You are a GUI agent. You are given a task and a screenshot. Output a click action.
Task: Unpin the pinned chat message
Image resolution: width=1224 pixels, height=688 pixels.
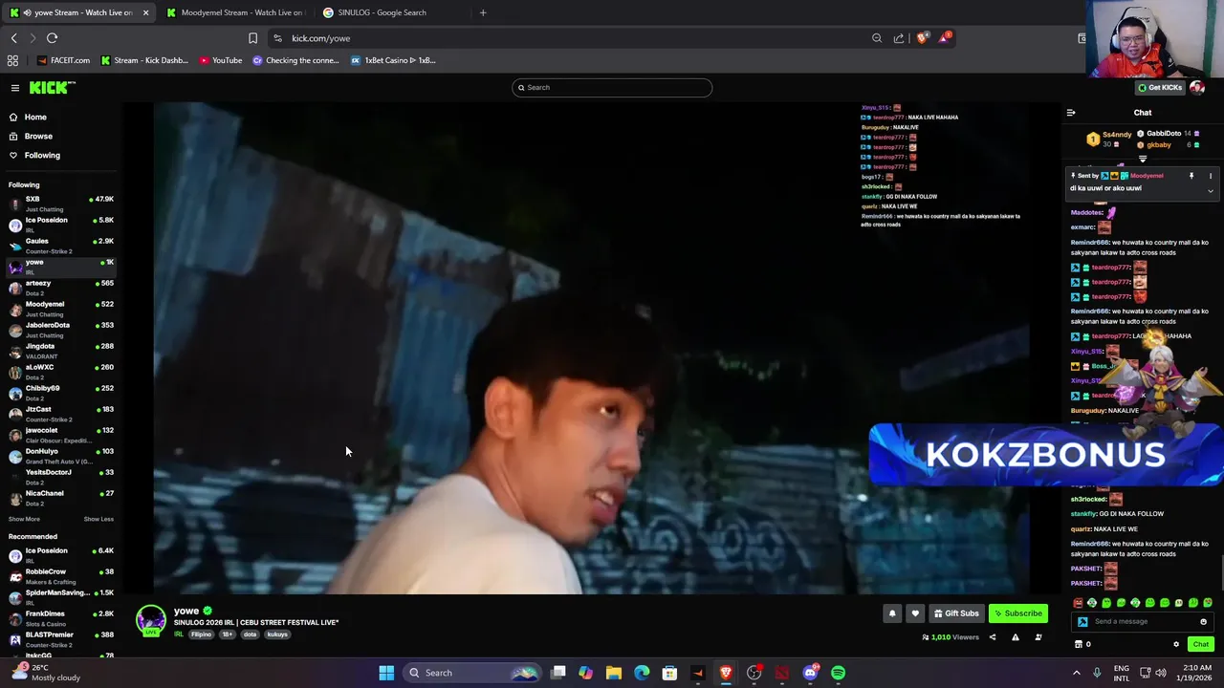pos(1191,176)
